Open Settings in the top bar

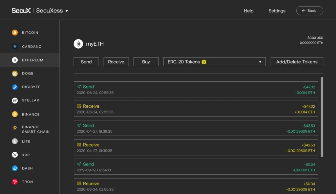coord(277,11)
